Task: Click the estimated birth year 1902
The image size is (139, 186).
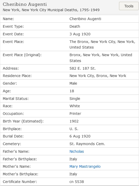Action: point(74,121)
